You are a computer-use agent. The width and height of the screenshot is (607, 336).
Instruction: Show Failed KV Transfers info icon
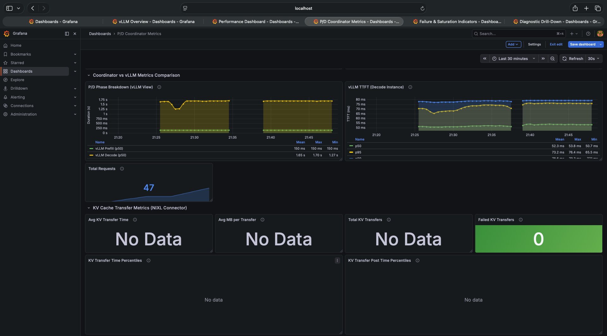tap(521, 220)
